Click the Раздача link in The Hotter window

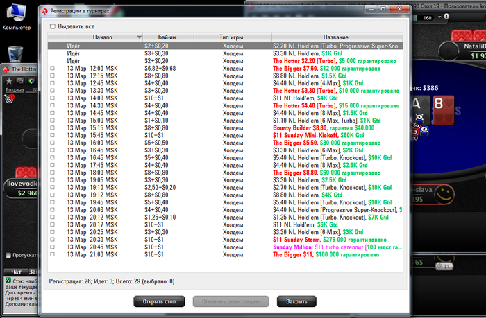pyautogui.click(x=15, y=90)
